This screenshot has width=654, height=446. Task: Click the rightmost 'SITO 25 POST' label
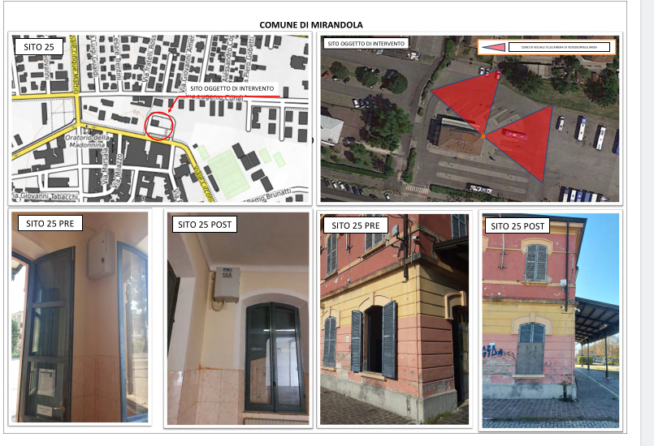pos(517,225)
